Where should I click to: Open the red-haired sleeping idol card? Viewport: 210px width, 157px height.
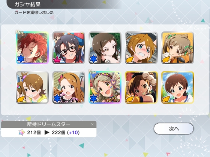click(x=32, y=48)
